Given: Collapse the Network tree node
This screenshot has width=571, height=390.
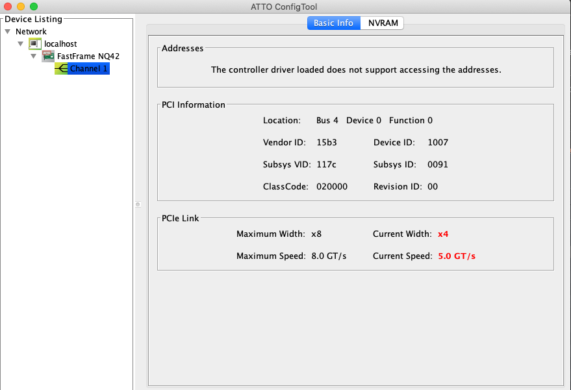Looking at the screenshot, I should point(8,32).
